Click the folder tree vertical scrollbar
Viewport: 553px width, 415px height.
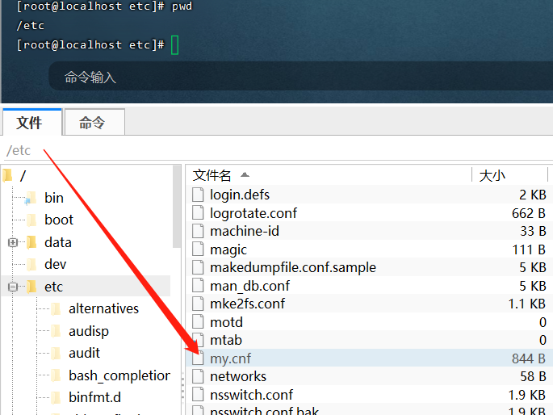pos(177,210)
